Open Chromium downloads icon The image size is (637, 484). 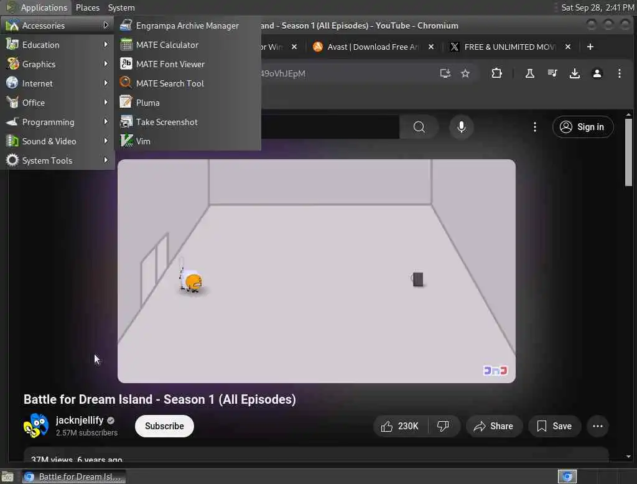574,73
